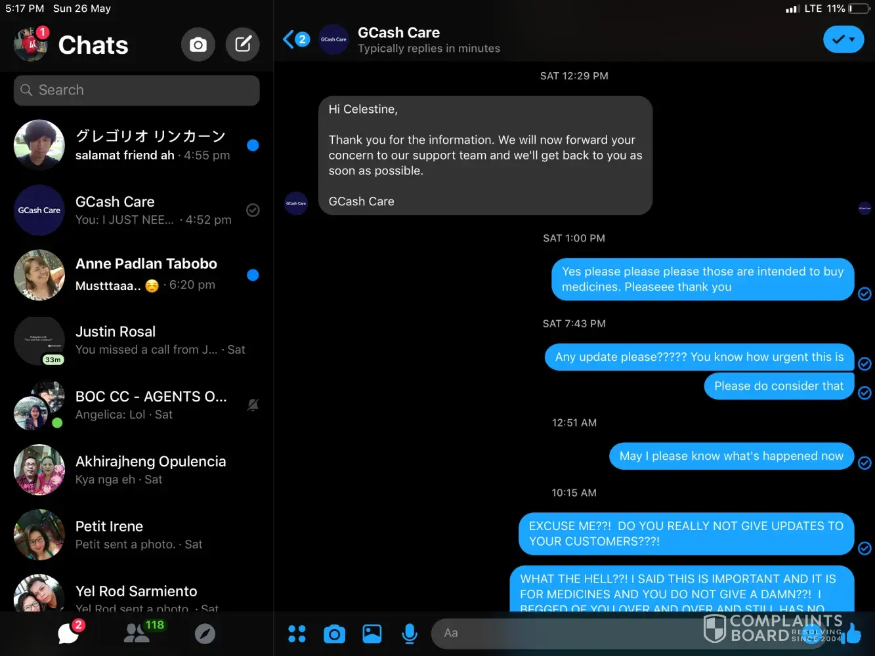Tap the 10:15 AM timestamp

point(574,493)
